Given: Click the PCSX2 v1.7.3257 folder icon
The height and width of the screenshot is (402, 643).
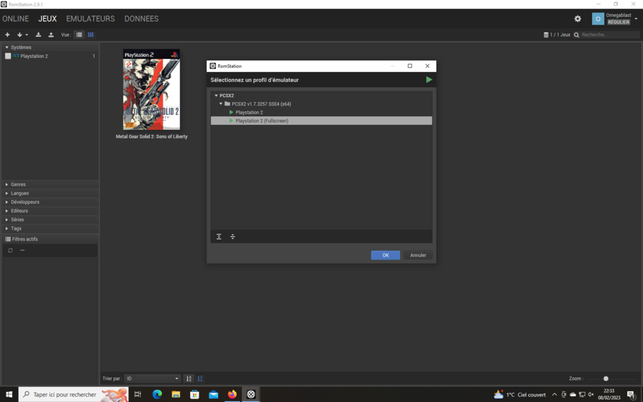Looking at the screenshot, I should coord(227,104).
